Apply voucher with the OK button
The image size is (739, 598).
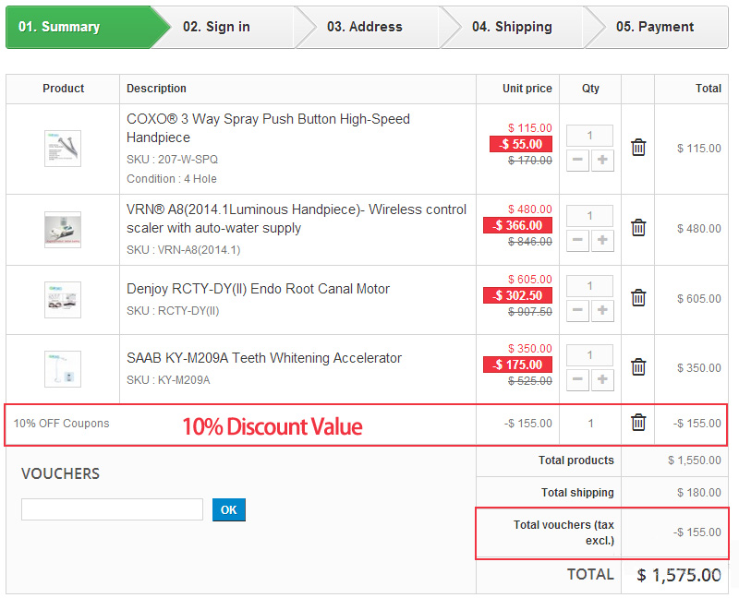pyautogui.click(x=228, y=510)
